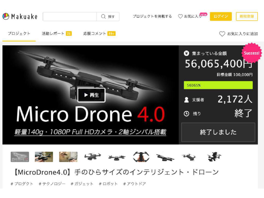
Task: Toggle お気に入りに追加 heart icon
Action: pyautogui.click(x=222, y=34)
